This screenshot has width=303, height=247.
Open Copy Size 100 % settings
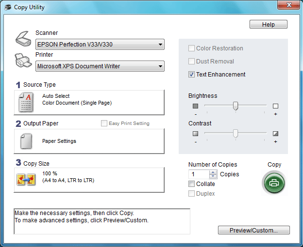[89, 180]
